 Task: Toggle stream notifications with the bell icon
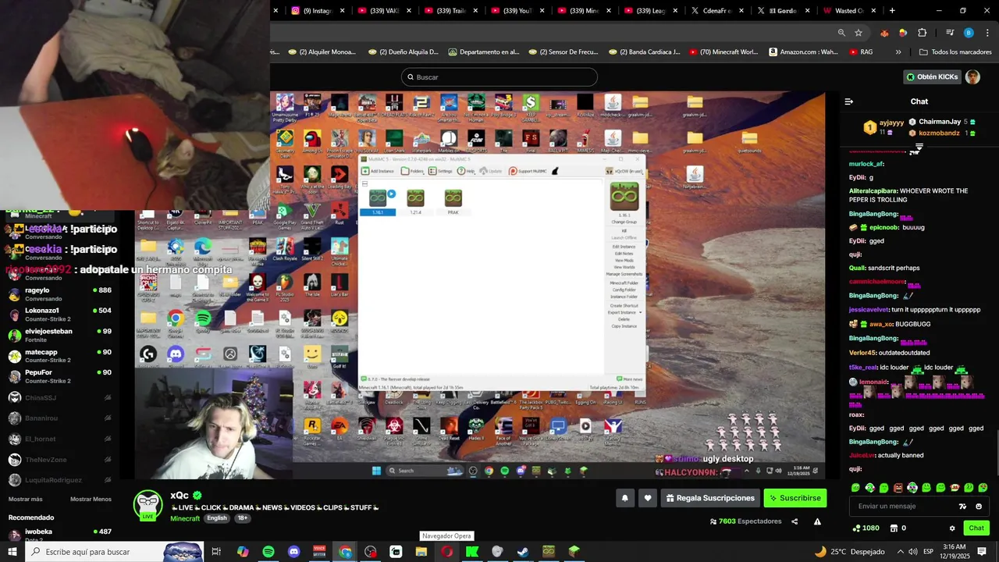point(624,498)
